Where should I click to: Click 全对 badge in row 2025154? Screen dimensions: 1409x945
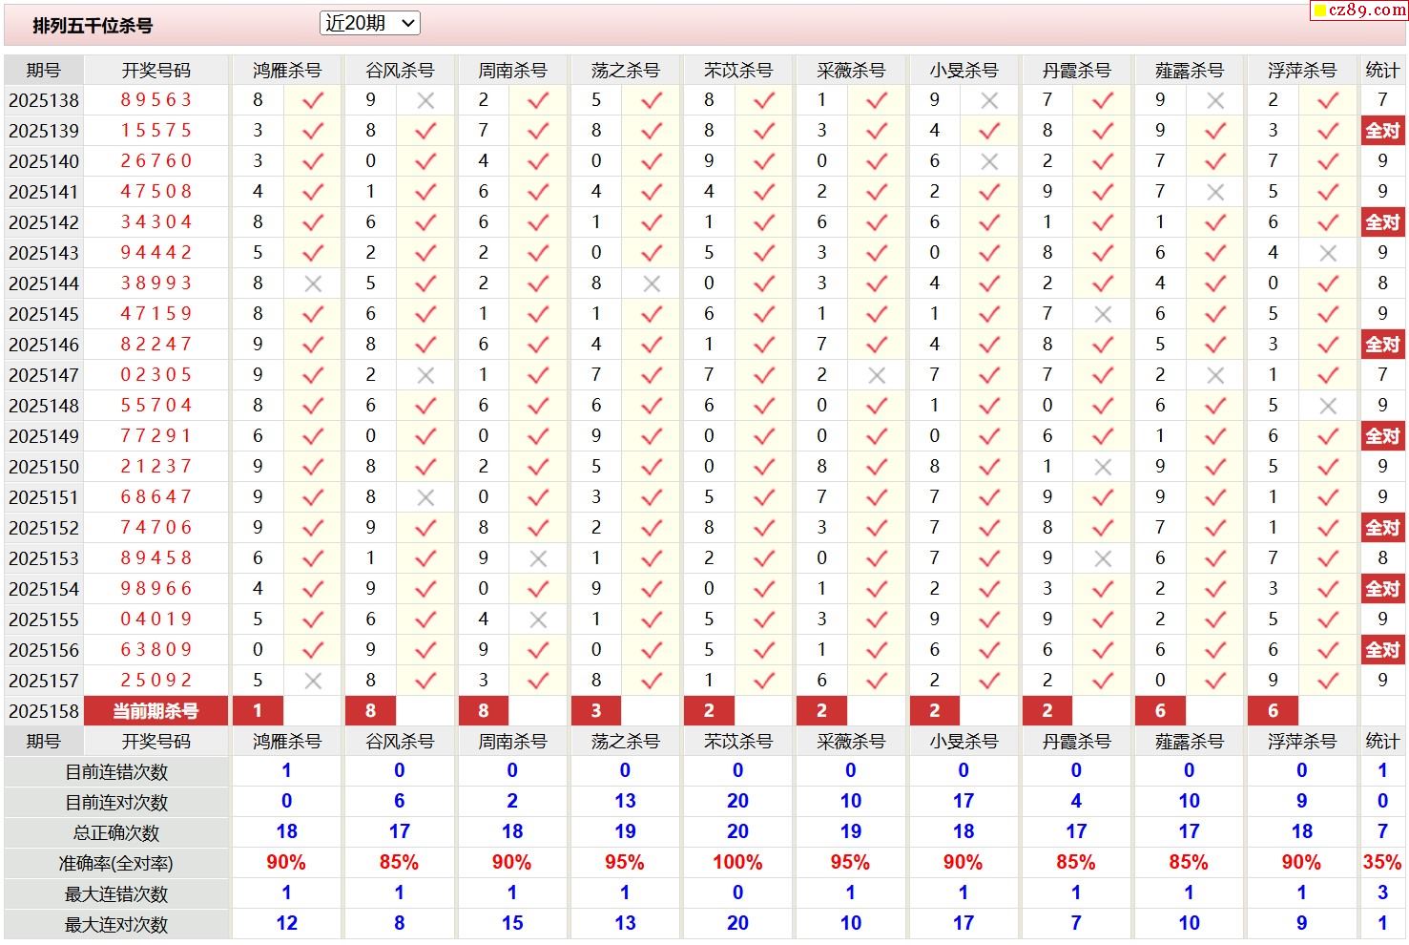coord(1382,589)
